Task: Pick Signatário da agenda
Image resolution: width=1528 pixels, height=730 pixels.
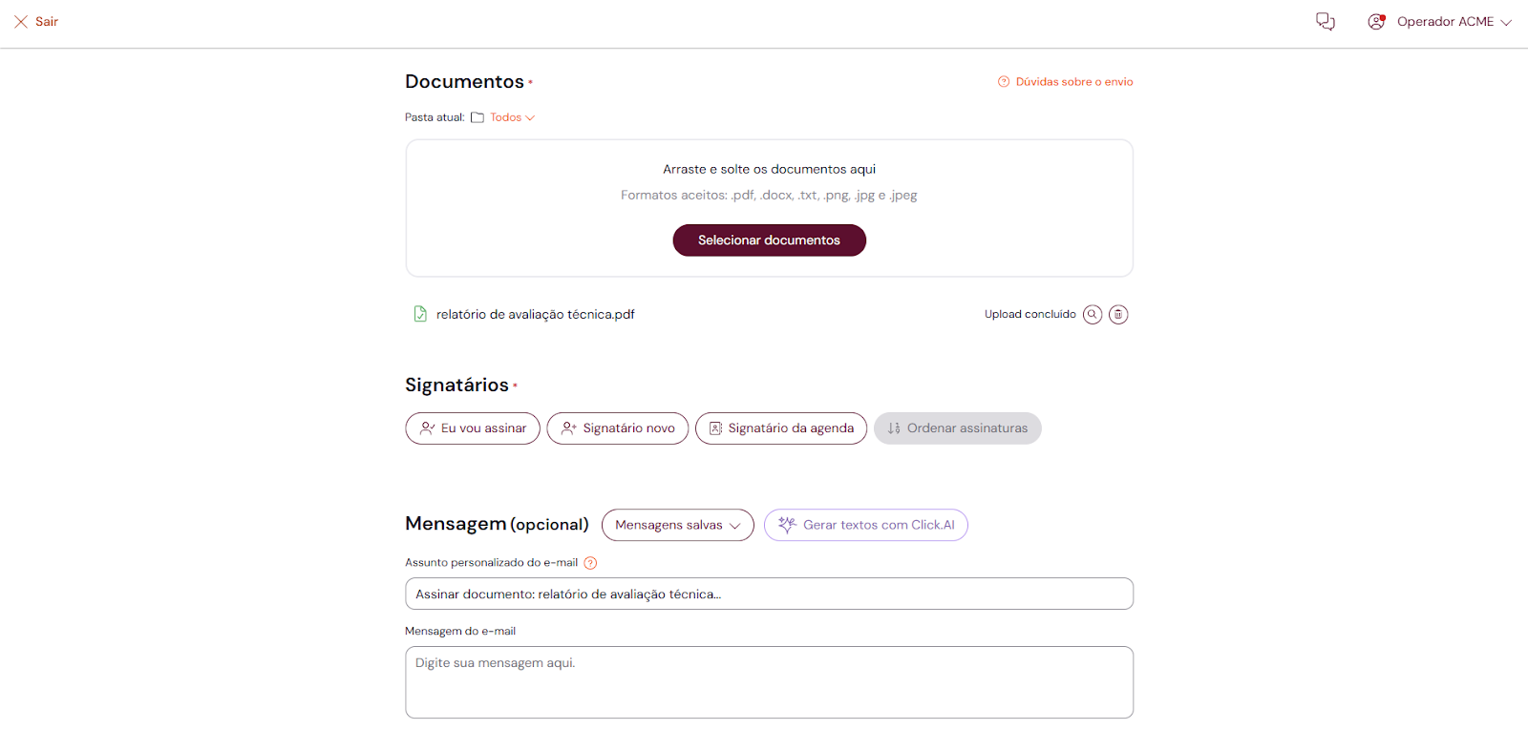Action: (780, 428)
